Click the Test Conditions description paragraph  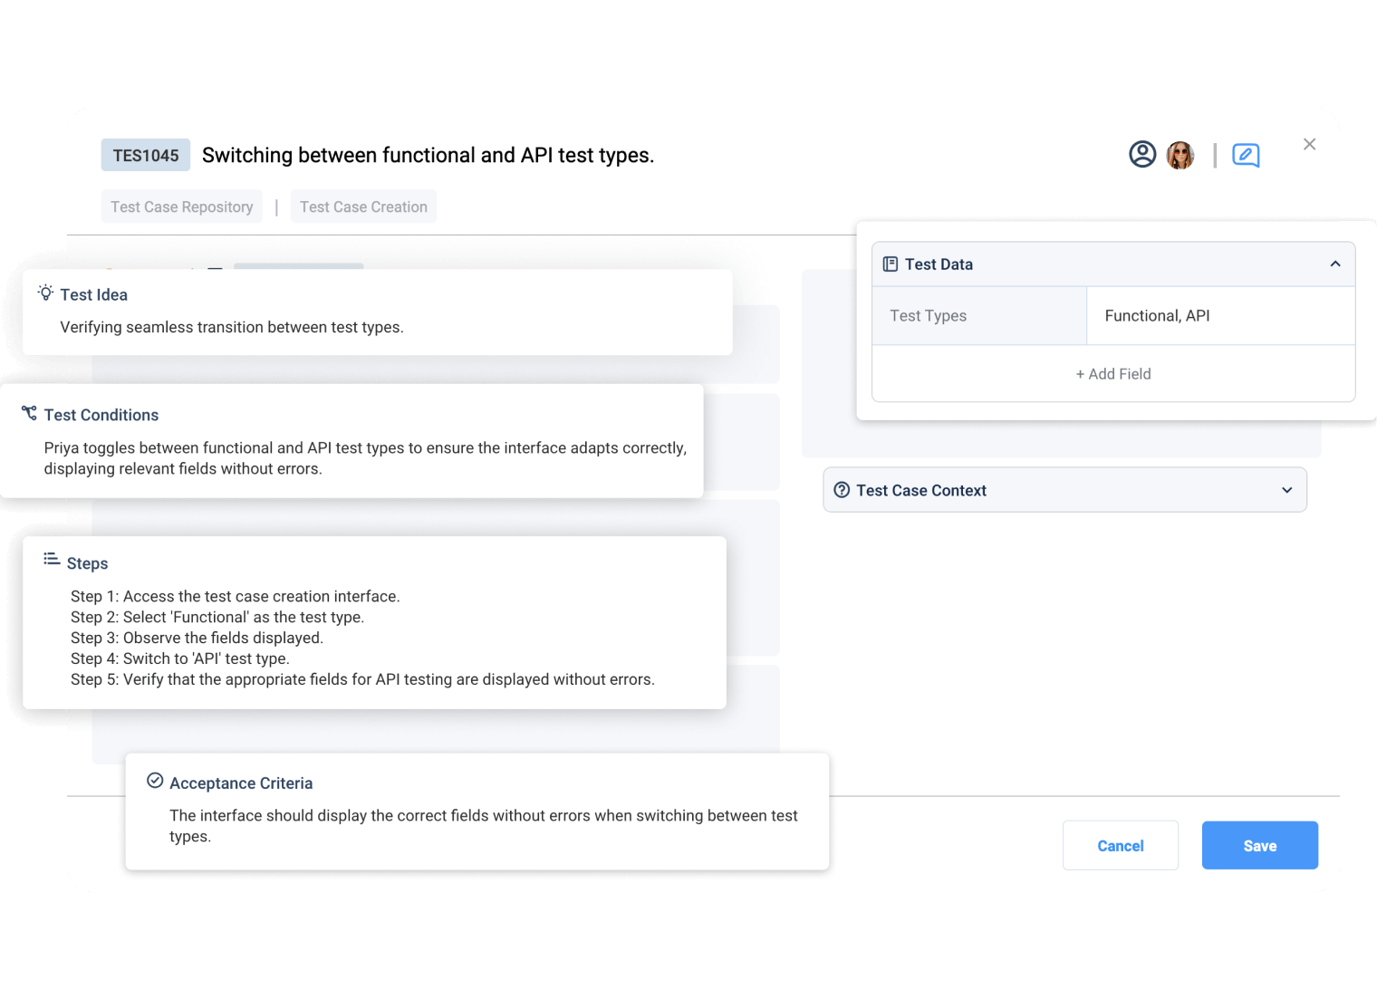365,458
